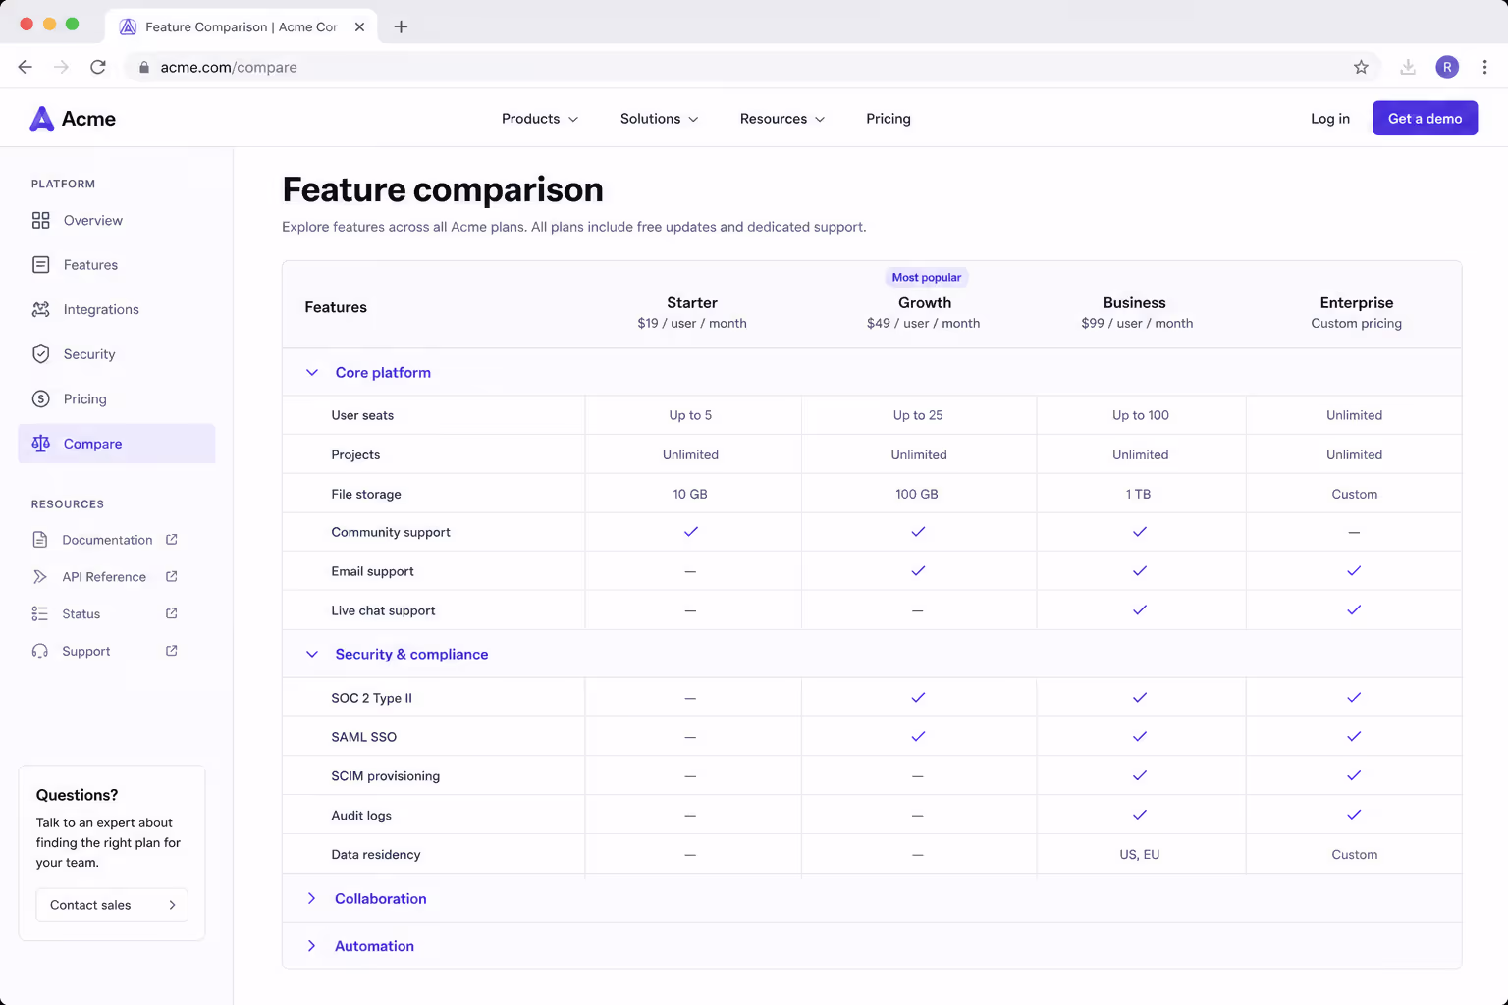The image size is (1508, 1005).
Task: Collapse the Security & compliance section
Action: pyautogui.click(x=312, y=654)
